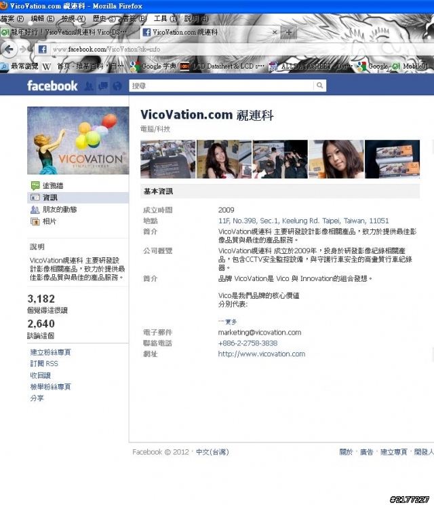Open the 首頁 - 維基百科 bookmark
Image resolution: width=434 pixels, height=505 pixels.
[90, 67]
